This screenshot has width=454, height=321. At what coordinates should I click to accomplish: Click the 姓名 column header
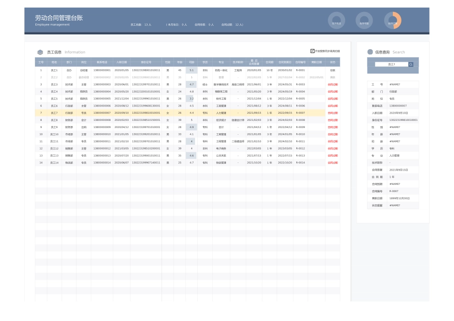(x=54, y=62)
